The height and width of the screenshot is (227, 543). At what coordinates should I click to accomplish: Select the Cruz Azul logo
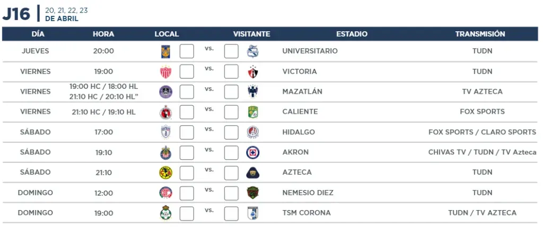point(253,152)
